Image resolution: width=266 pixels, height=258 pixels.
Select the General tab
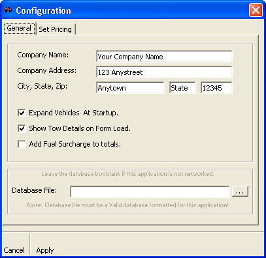click(x=19, y=28)
